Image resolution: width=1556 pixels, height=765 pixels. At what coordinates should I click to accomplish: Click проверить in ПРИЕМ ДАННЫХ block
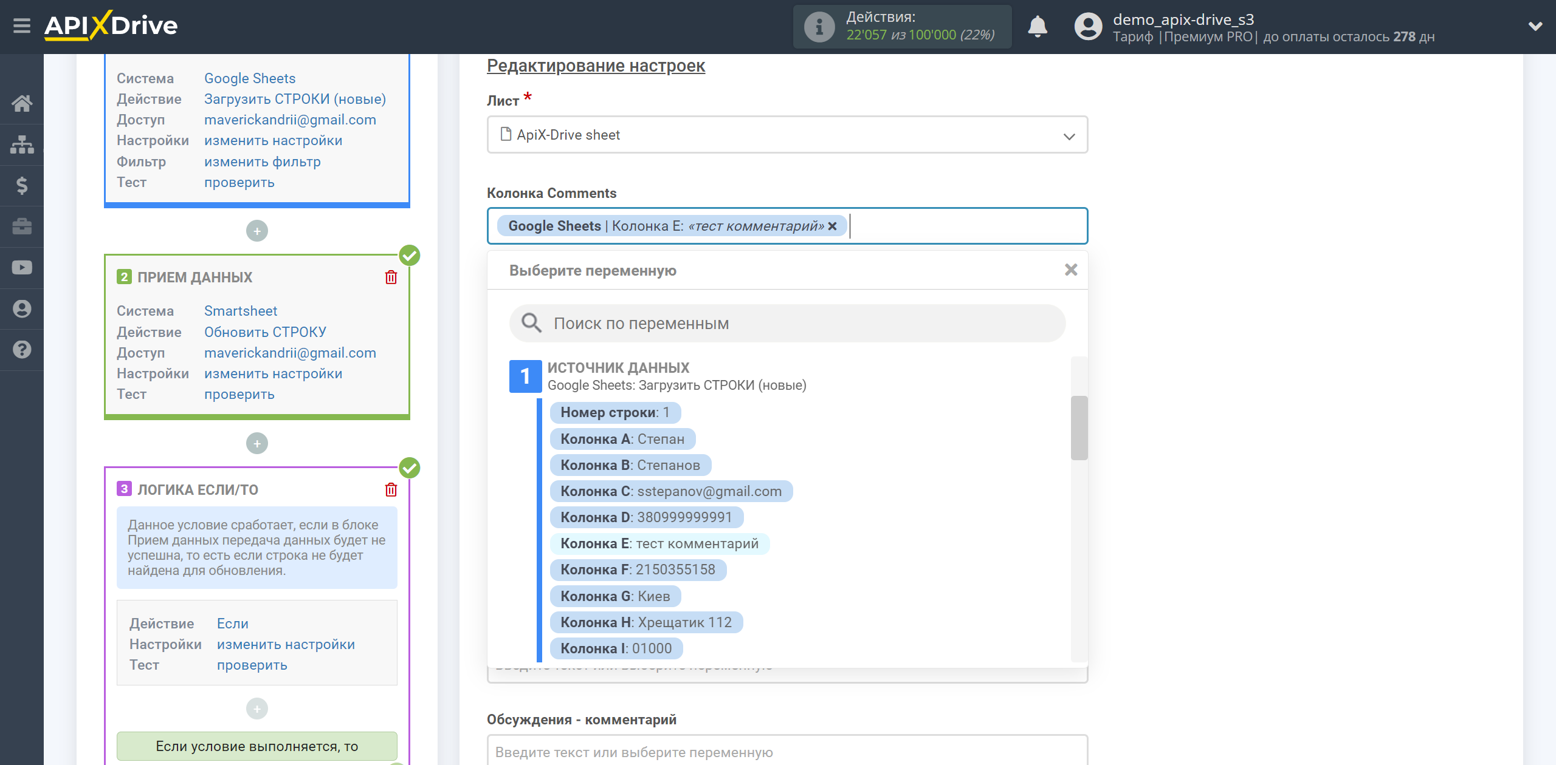(239, 394)
